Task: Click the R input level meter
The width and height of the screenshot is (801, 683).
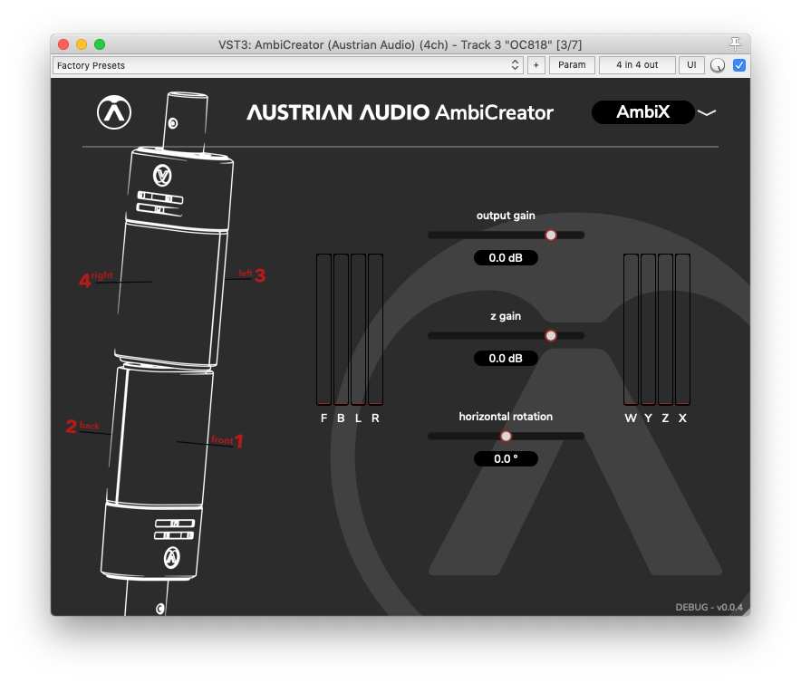Action: 375,330
